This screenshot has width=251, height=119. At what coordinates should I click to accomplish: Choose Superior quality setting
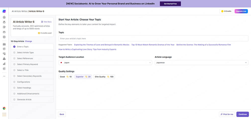83,77
